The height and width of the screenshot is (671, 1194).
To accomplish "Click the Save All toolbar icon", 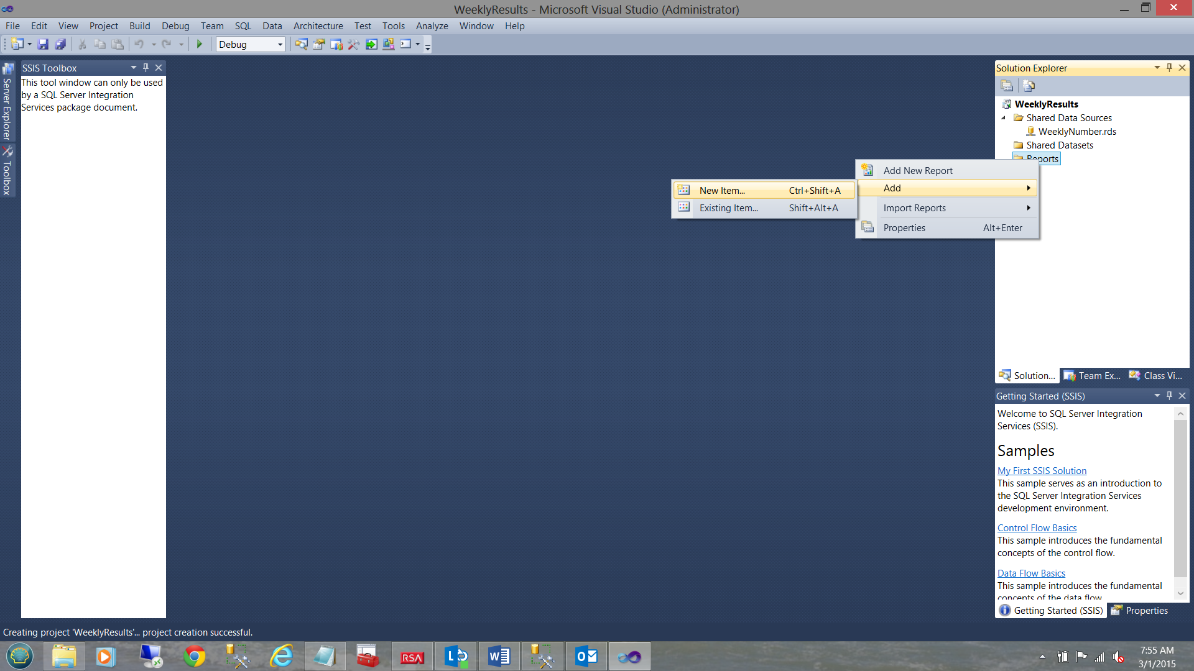I will pos(60,44).
